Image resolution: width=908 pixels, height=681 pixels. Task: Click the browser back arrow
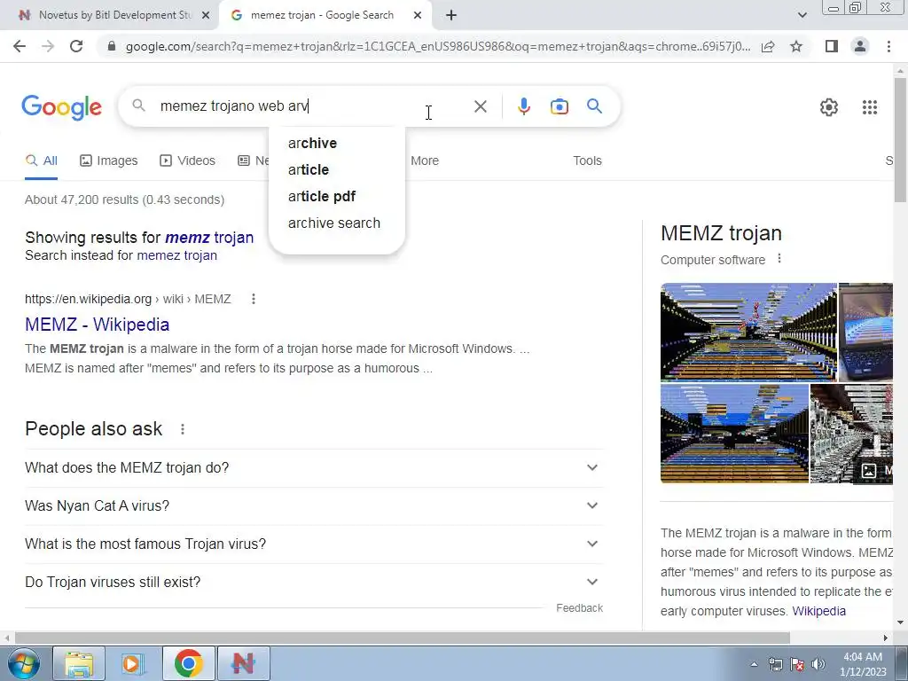[x=20, y=46]
